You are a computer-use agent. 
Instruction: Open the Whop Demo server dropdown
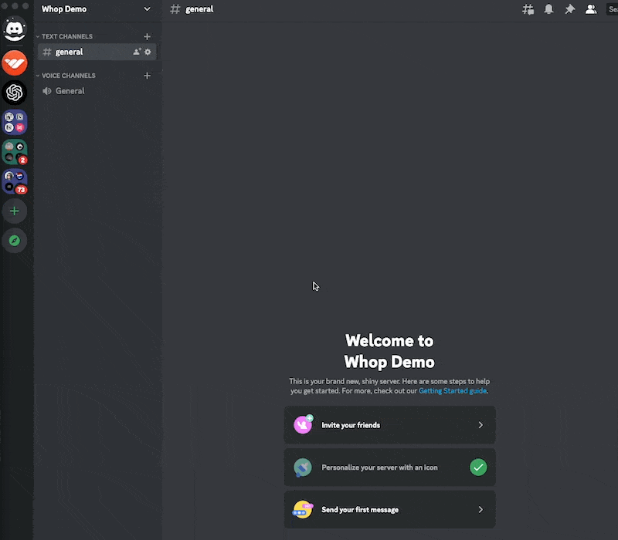click(x=93, y=9)
